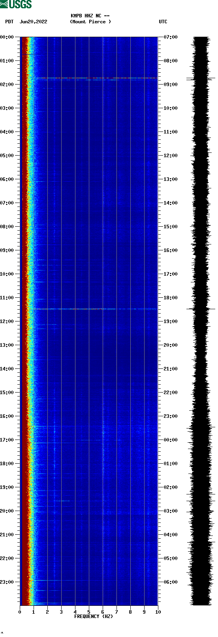
Task: Click the 22:00 PDT time label
Action: point(7,558)
